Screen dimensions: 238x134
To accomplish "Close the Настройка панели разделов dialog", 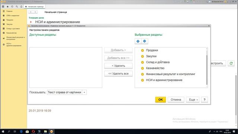I will tap(209, 26).
